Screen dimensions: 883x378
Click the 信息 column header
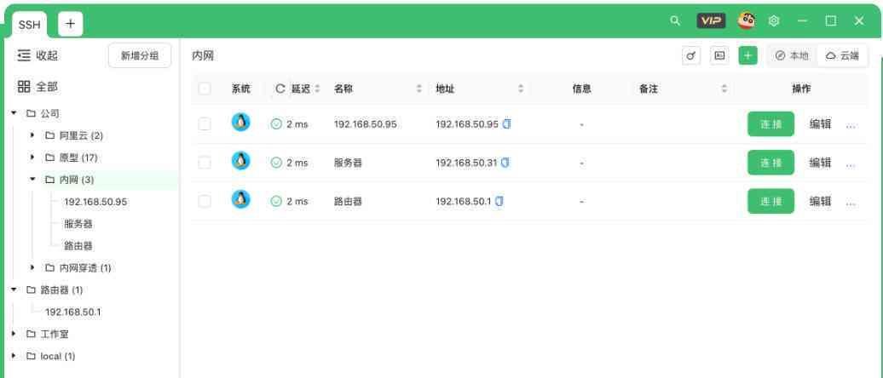(582, 89)
